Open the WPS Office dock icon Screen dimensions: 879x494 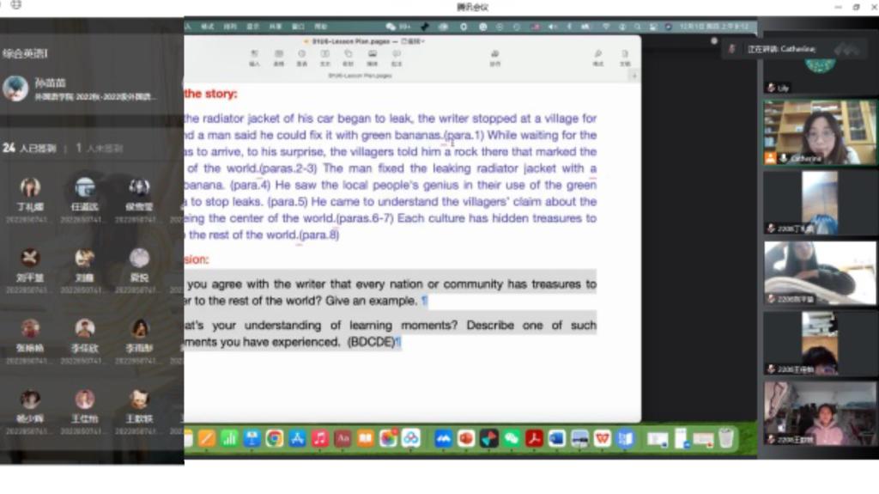tap(602, 439)
